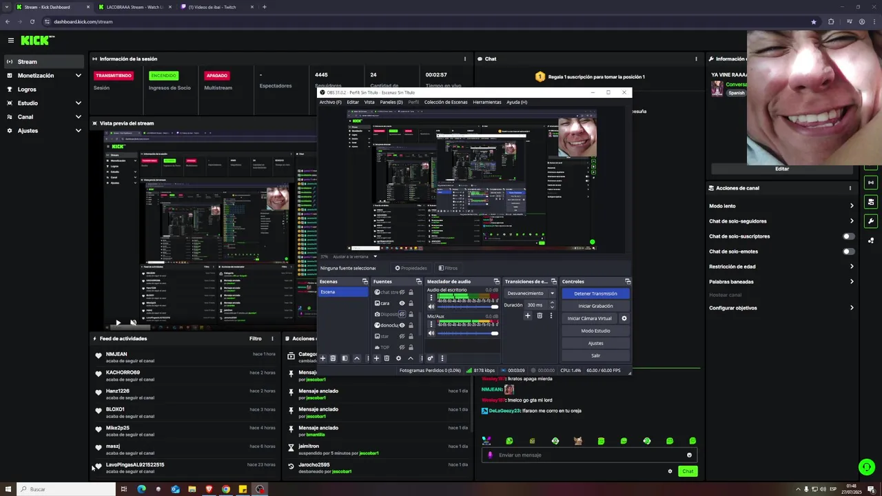Expand Ajustes sidebar section

tap(78, 131)
